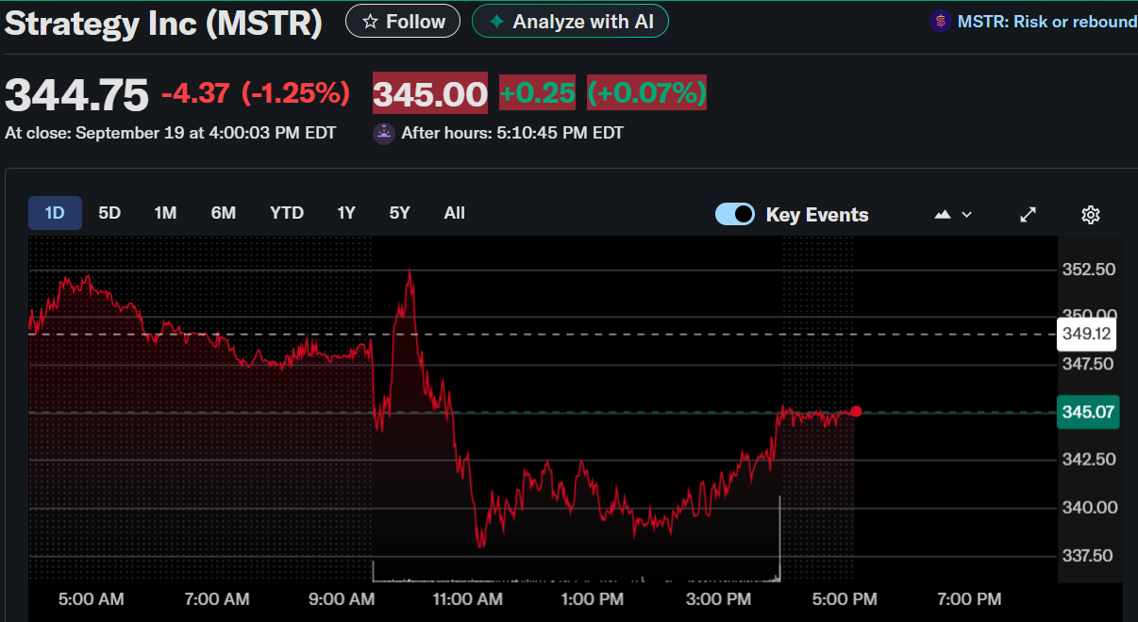
Task: Click the 345.07 current price label
Action: 1088,412
